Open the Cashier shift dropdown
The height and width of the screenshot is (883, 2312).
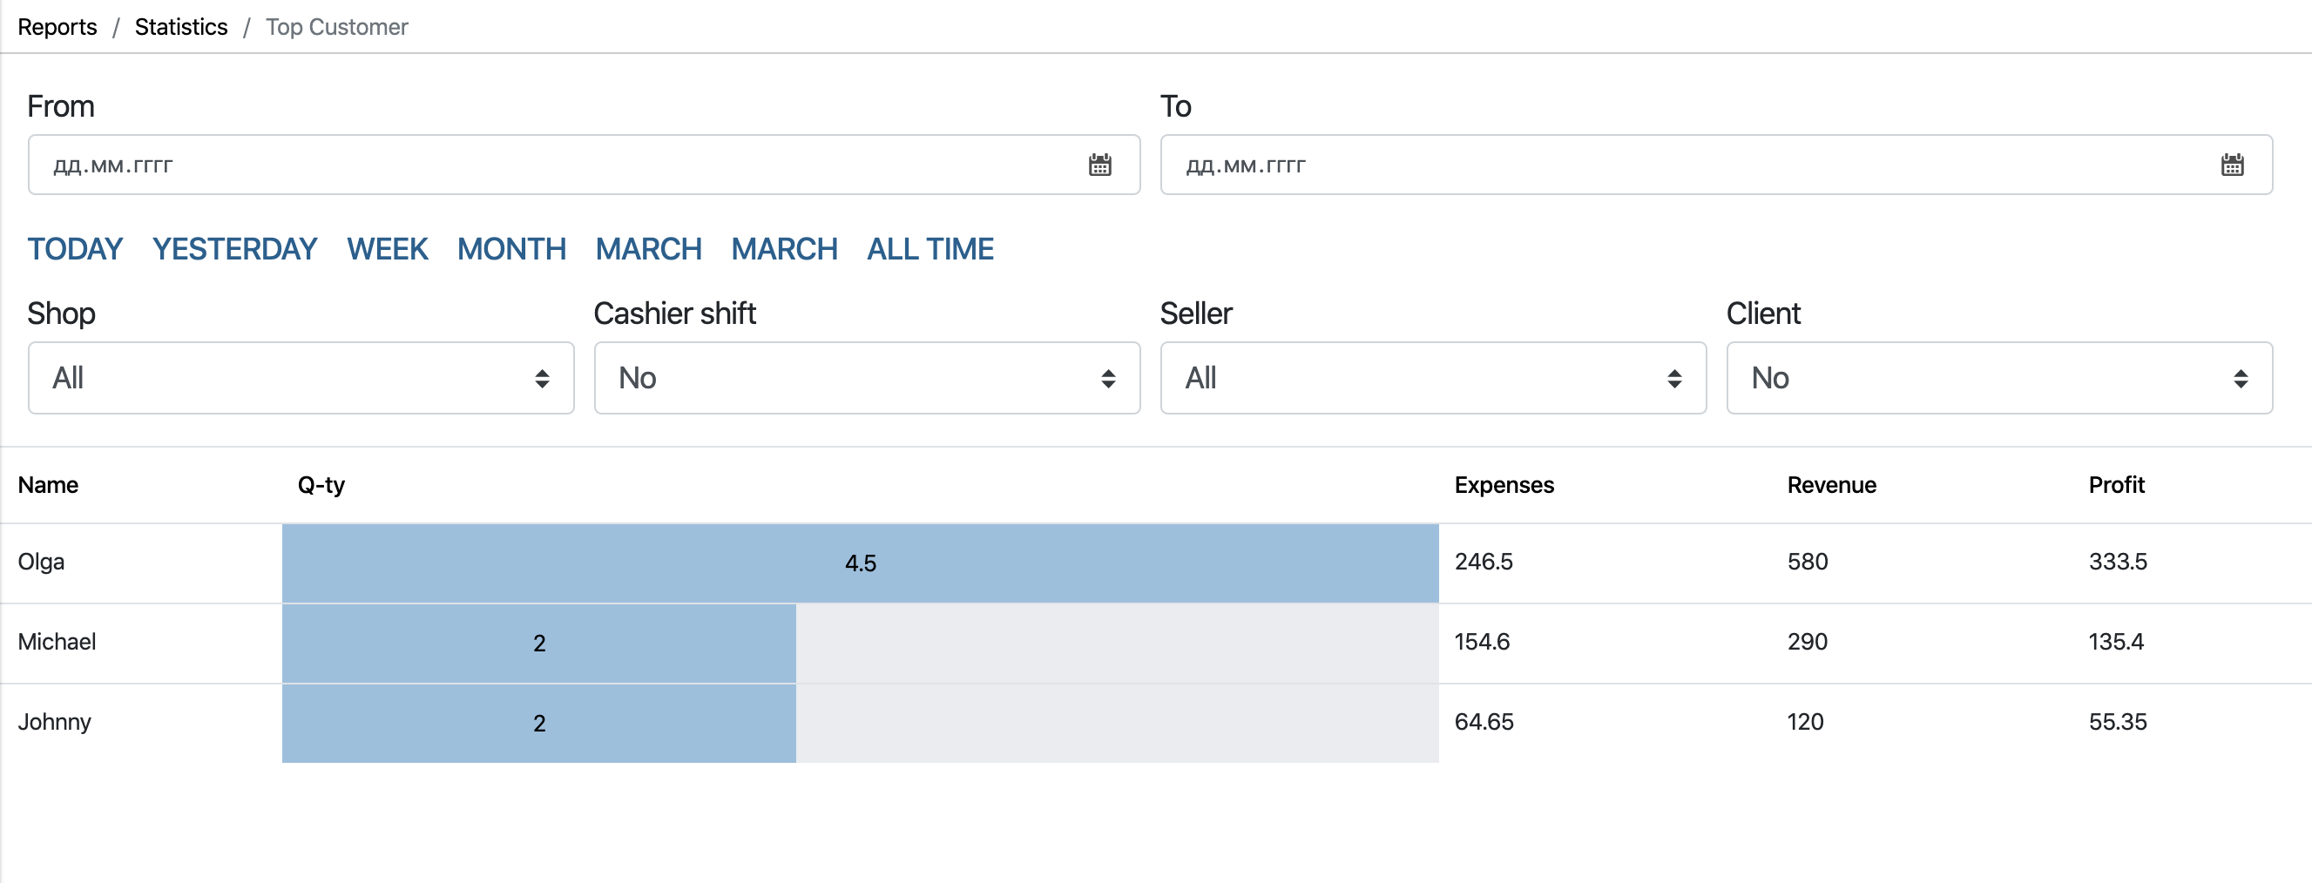click(x=866, y=378)
